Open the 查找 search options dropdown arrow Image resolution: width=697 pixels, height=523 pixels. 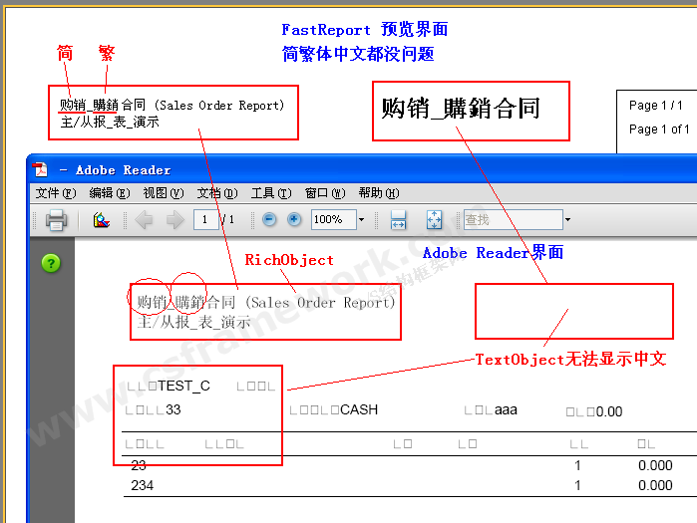(567, 220)
